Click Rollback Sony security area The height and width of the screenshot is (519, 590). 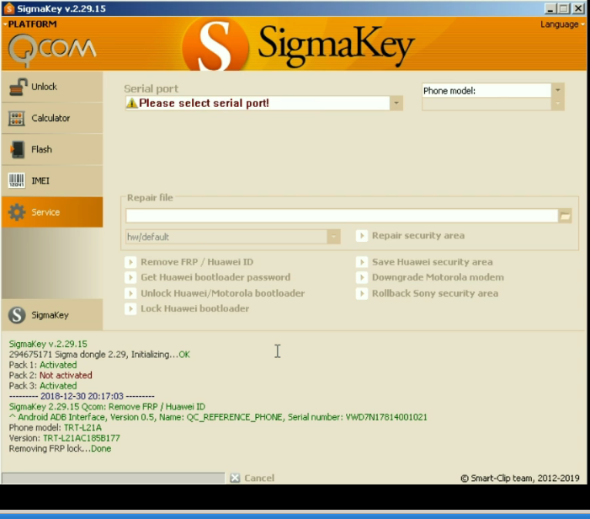(428, 293)
